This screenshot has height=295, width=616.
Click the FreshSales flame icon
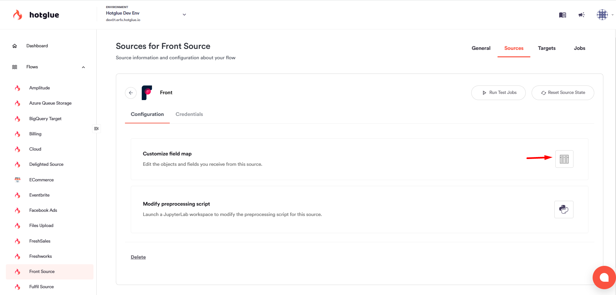[18, 241]
